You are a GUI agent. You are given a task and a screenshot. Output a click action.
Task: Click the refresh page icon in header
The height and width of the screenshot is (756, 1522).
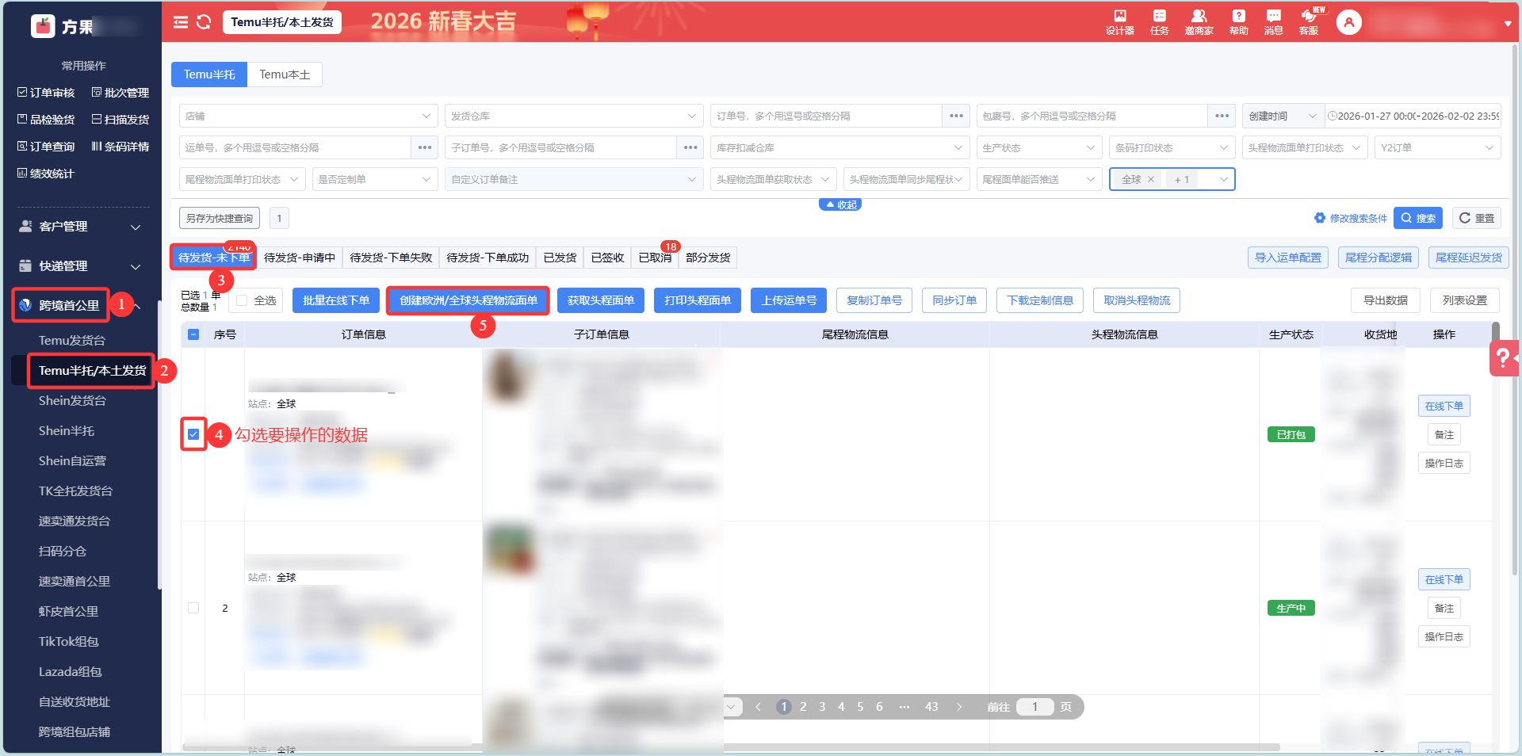click(x=204, y=22)
